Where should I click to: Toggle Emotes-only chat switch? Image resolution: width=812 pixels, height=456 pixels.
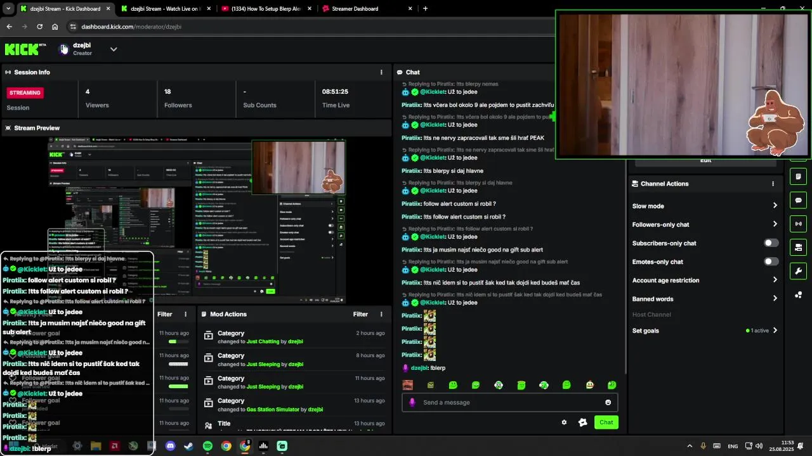click(x=771, y=262)
